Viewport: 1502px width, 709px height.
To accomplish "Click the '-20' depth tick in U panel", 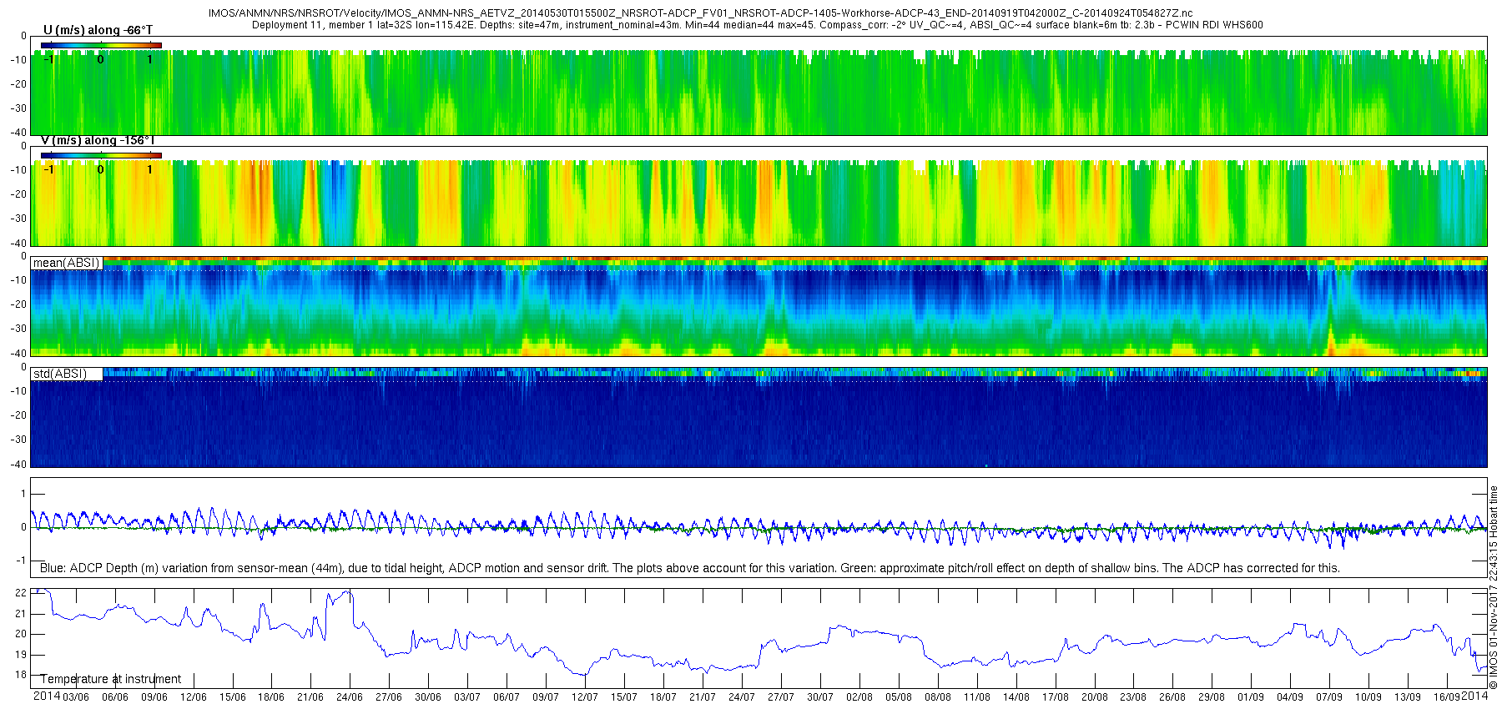I will [18, 84].
